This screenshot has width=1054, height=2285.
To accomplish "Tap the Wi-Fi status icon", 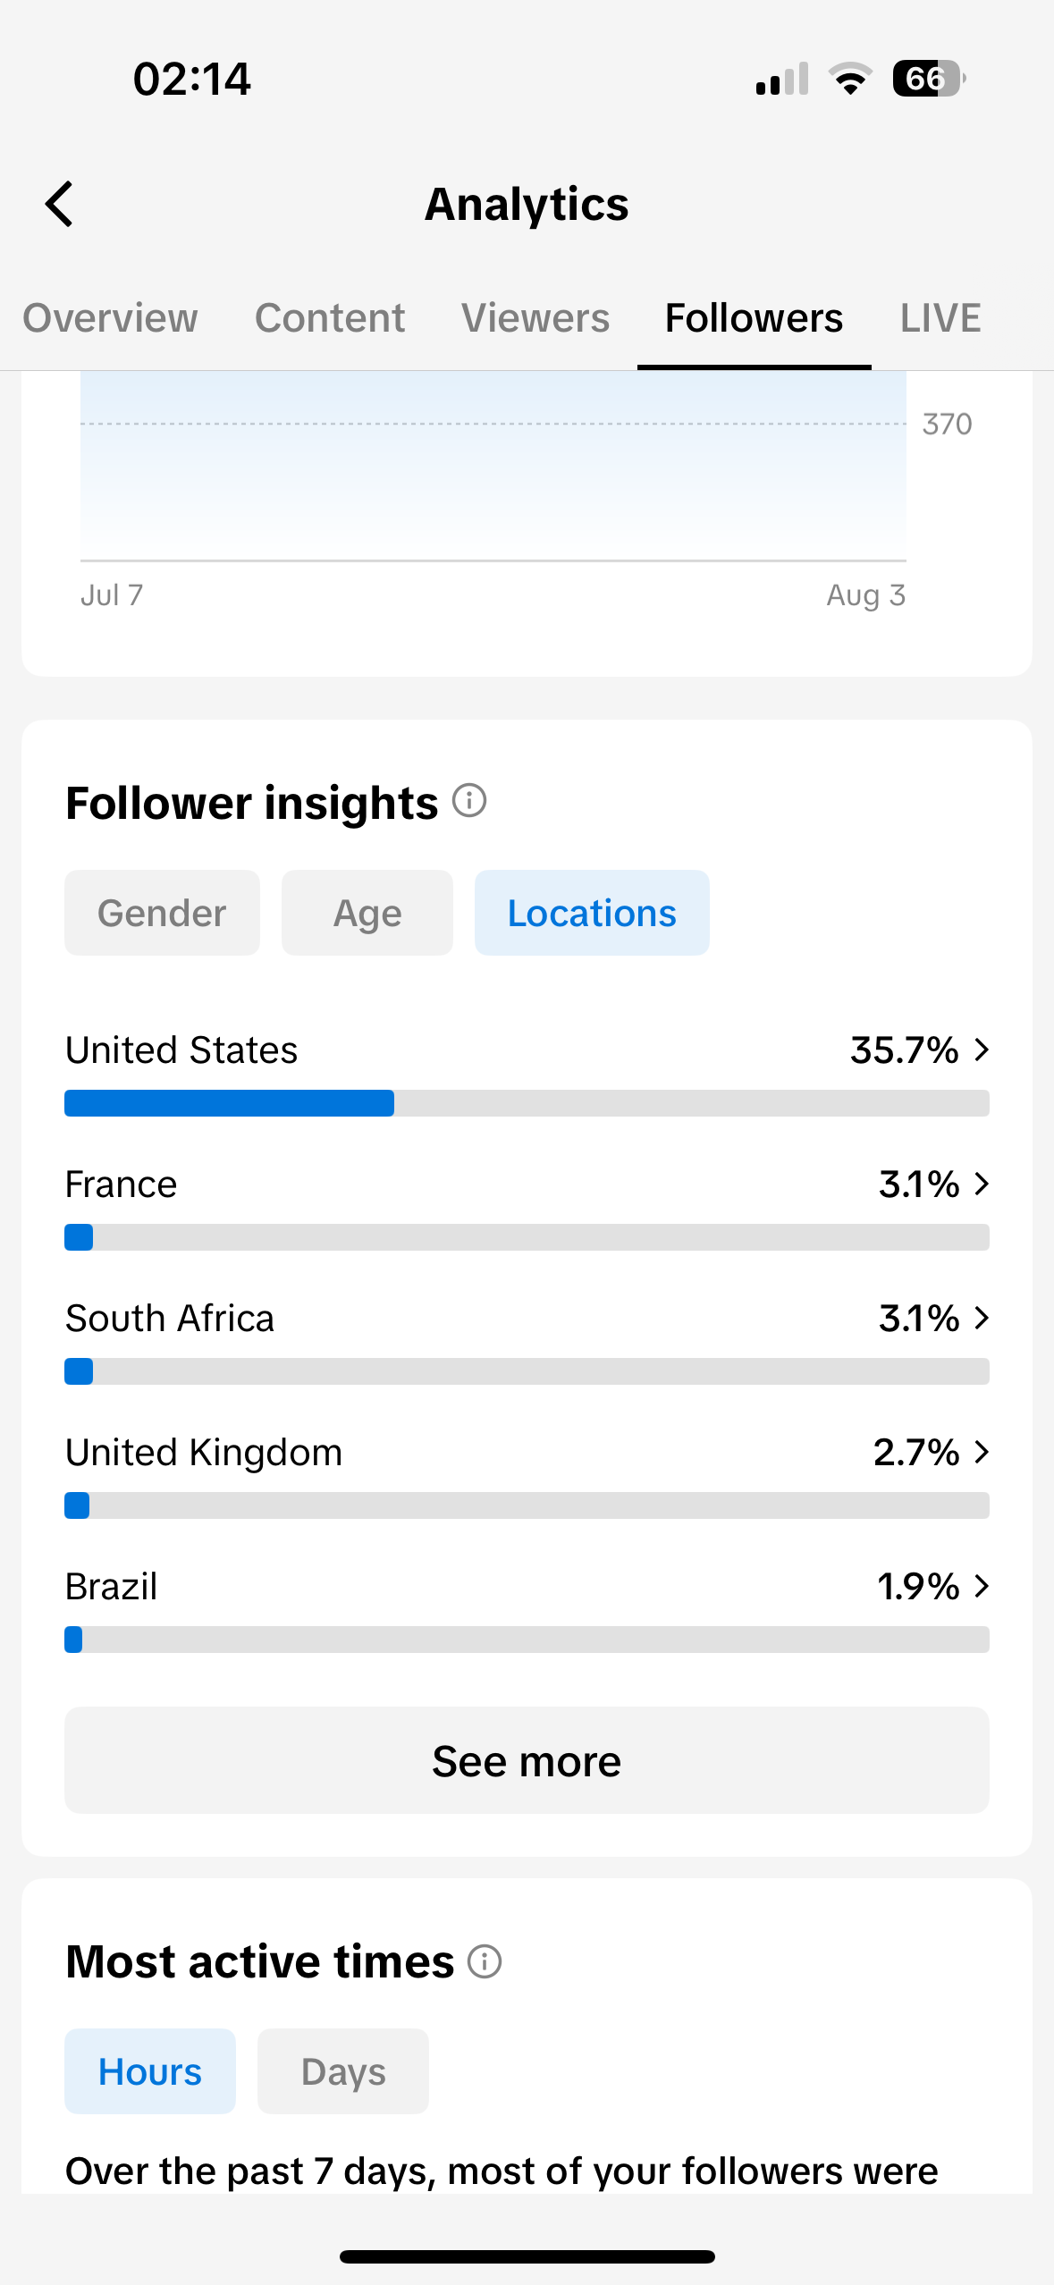I will pyautogui.click(x=850, y=79).
